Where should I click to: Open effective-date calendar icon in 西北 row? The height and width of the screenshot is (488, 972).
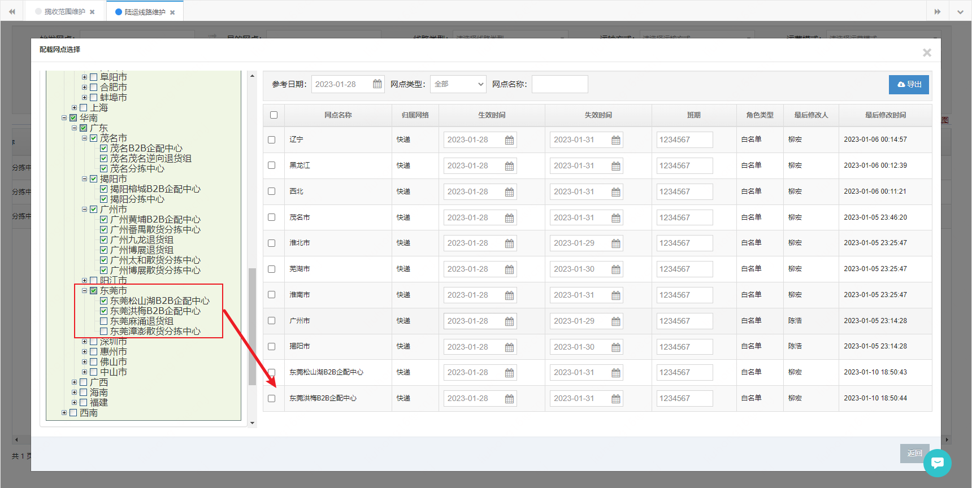point(509,192)
